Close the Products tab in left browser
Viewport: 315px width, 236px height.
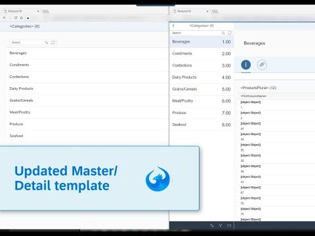[38, 11]
